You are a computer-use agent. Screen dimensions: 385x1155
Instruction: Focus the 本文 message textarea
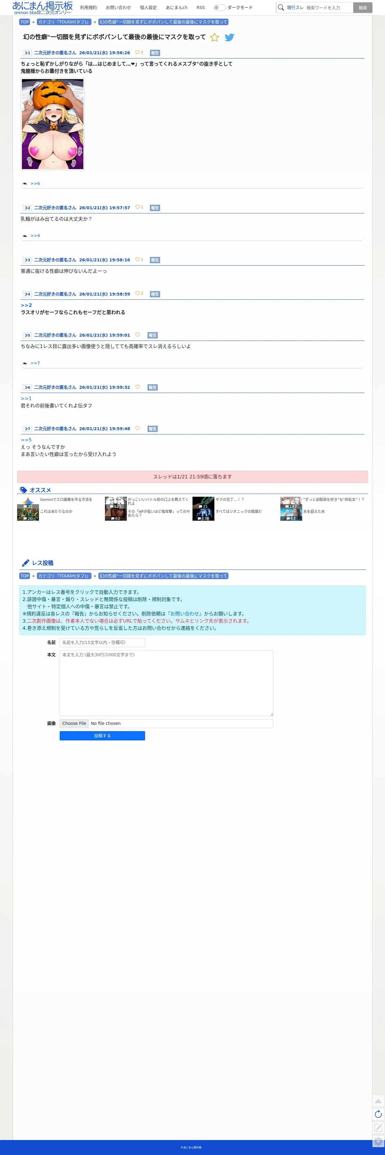166,683
